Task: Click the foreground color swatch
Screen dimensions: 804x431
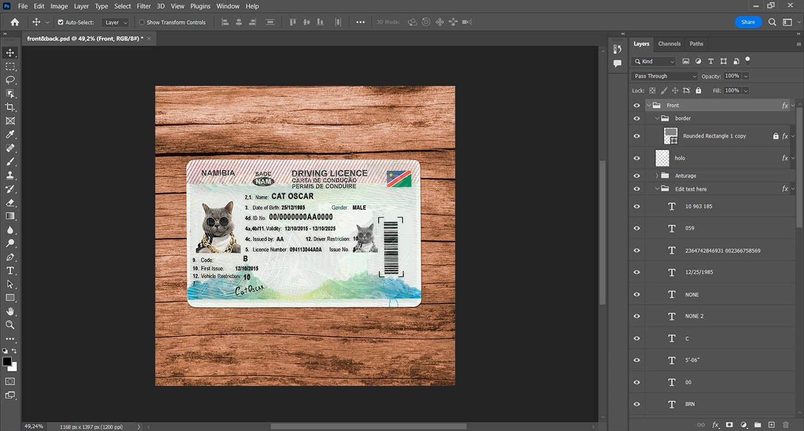Action: click(x=7, y=362)
